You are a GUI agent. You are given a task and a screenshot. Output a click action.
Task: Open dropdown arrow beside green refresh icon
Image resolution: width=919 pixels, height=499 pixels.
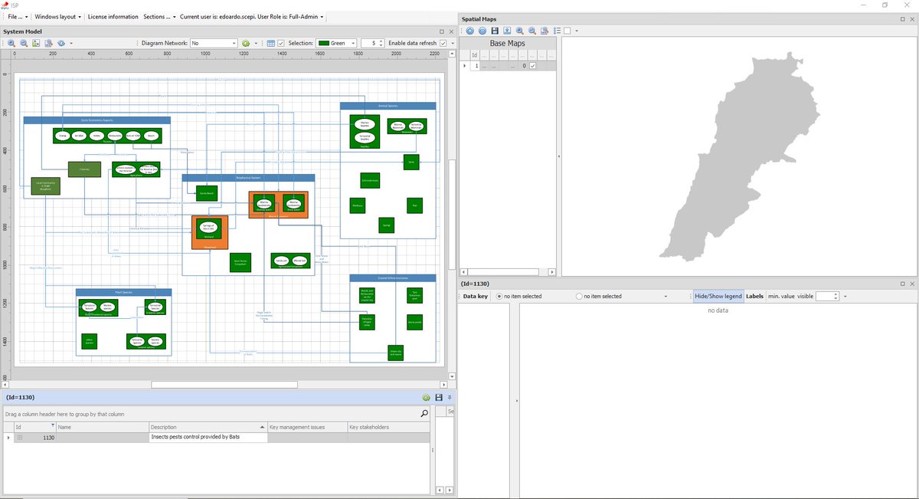(256, 43)
